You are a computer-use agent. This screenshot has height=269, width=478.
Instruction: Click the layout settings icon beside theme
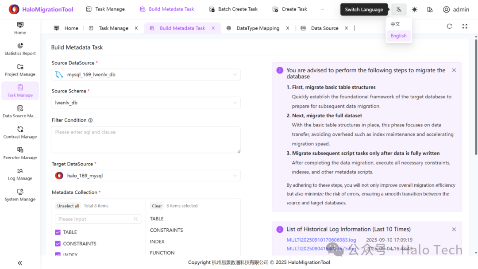(x=430, y=9)
